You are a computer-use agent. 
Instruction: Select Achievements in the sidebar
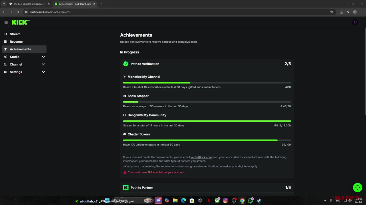[24, 49]
